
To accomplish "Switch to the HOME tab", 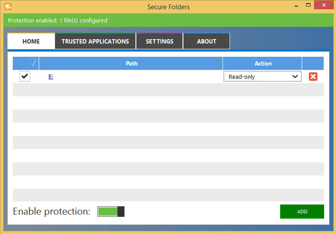I will click(x=31, y=41).
